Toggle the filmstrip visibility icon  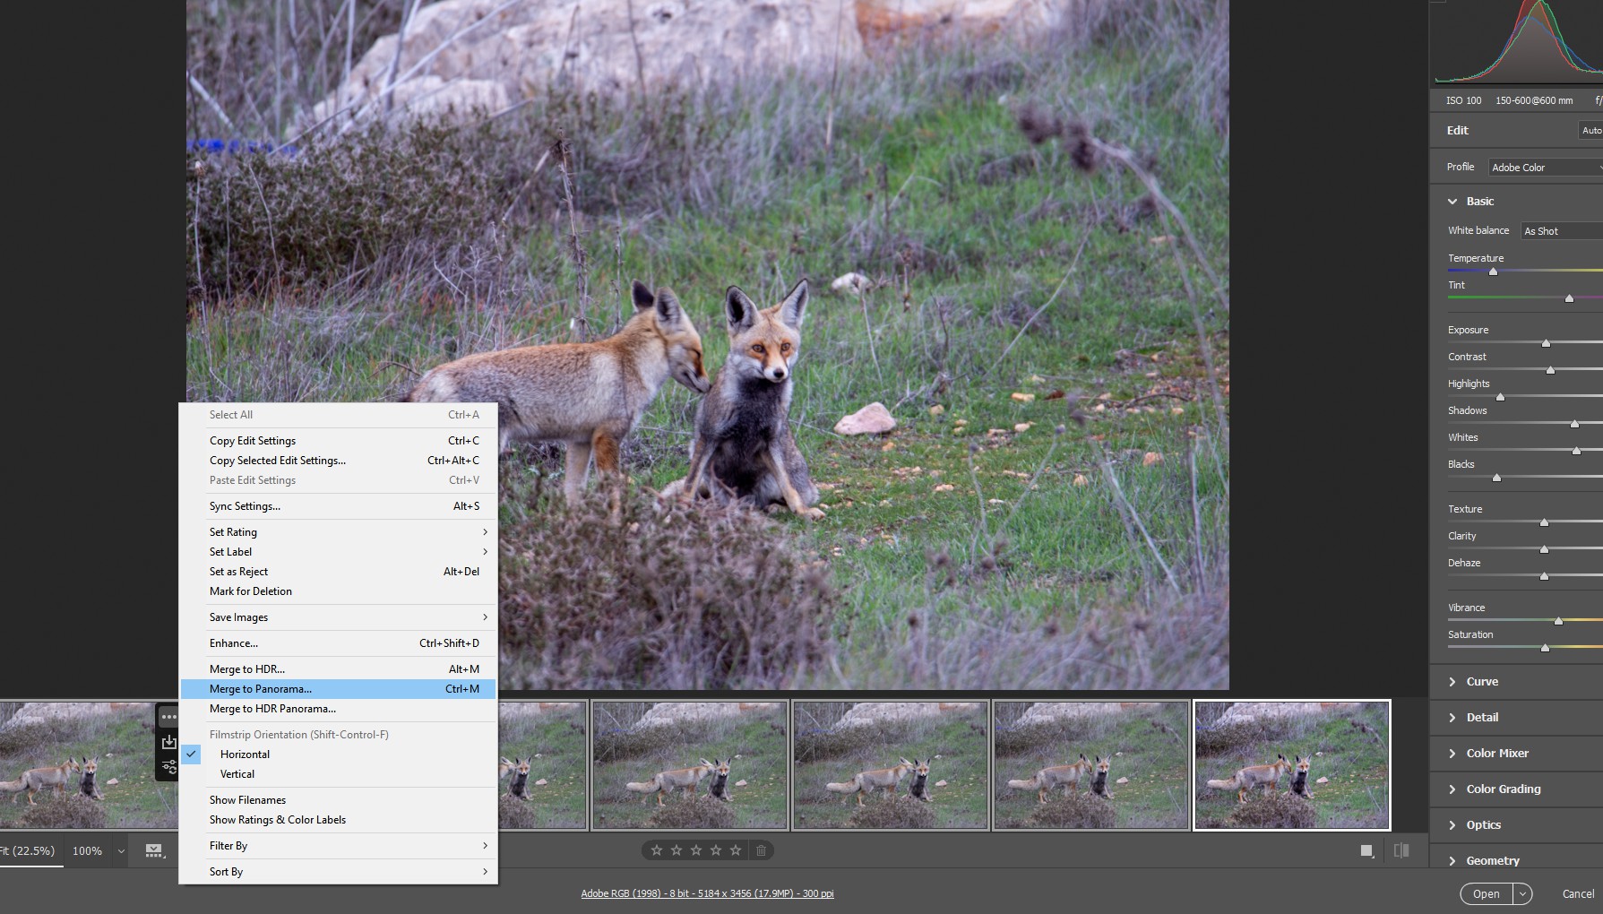click(x=154, y=850)
